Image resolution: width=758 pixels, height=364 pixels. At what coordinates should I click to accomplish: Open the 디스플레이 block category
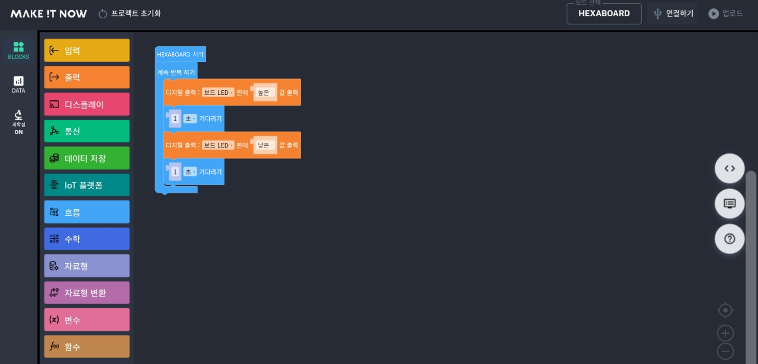87,104
